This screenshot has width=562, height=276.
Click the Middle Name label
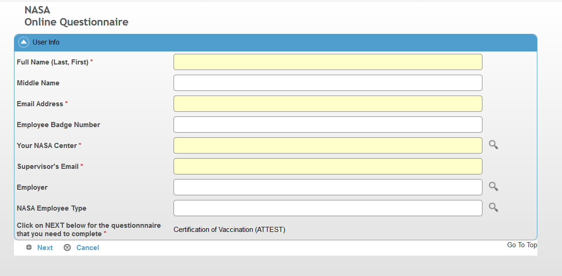click(x=38, y=83)
